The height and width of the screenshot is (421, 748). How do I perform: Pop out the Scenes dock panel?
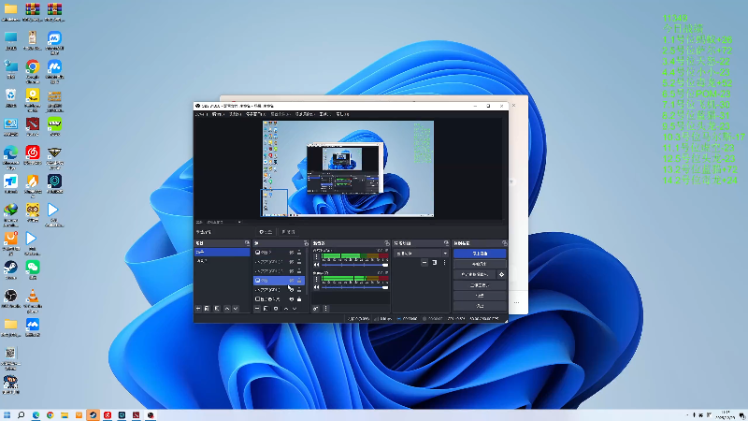coord(247,243)
